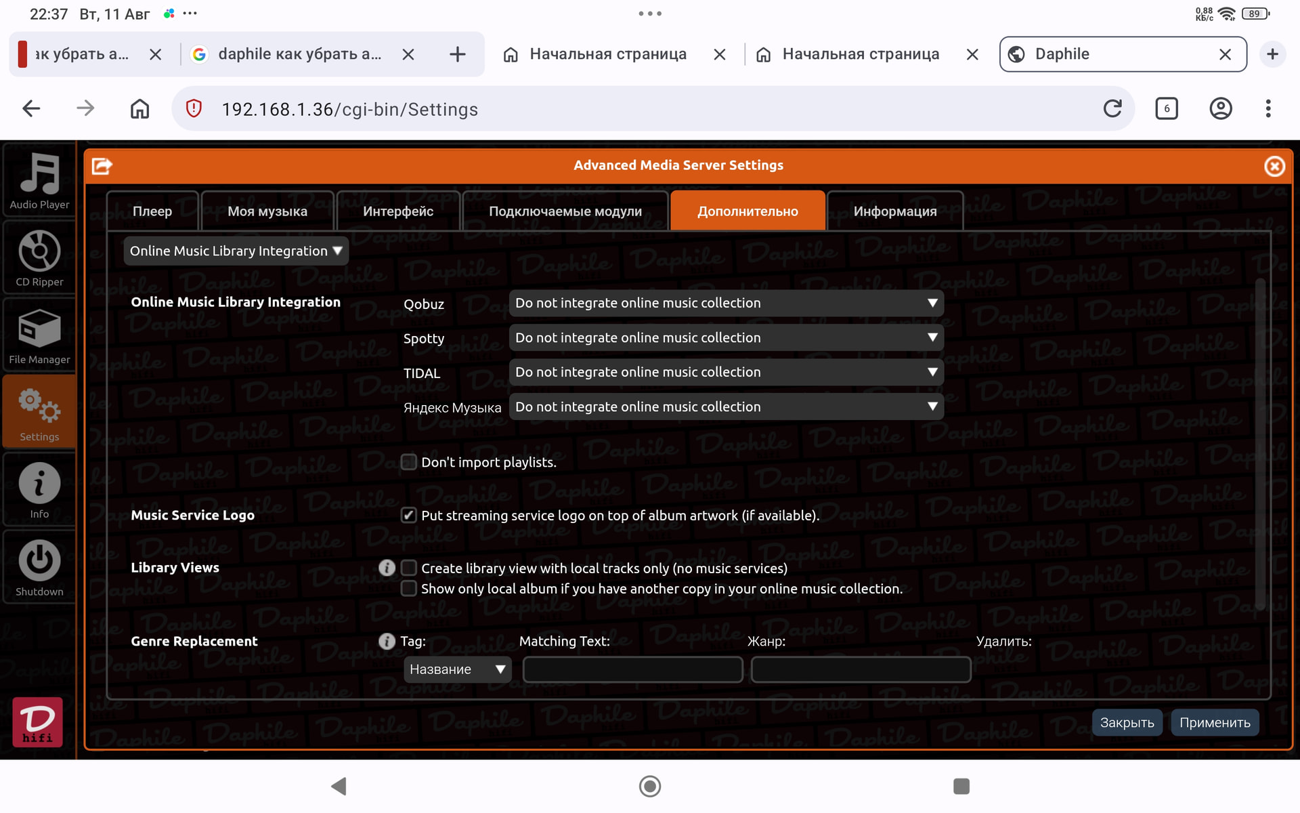Screen dimensions: 1300x813
Task: Switch to the Моя музыка tab
Action: tap(267, 211)
